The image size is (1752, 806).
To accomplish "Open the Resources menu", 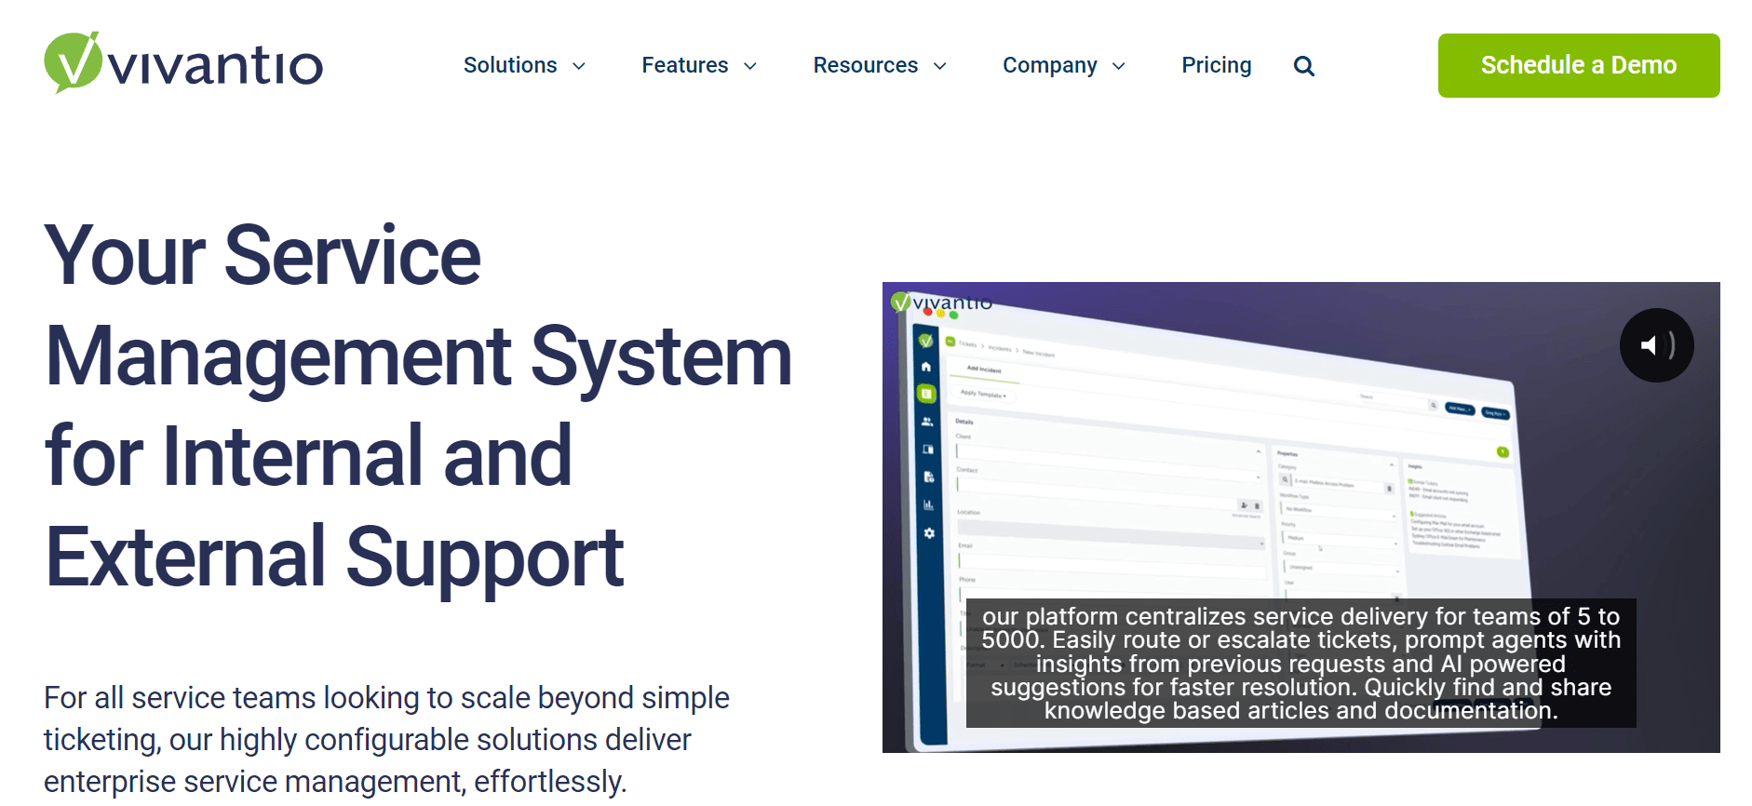I will coord(866,65).
